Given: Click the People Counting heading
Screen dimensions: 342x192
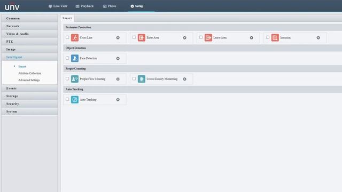Looking at the screenshot, I should (x=75, y=69).
